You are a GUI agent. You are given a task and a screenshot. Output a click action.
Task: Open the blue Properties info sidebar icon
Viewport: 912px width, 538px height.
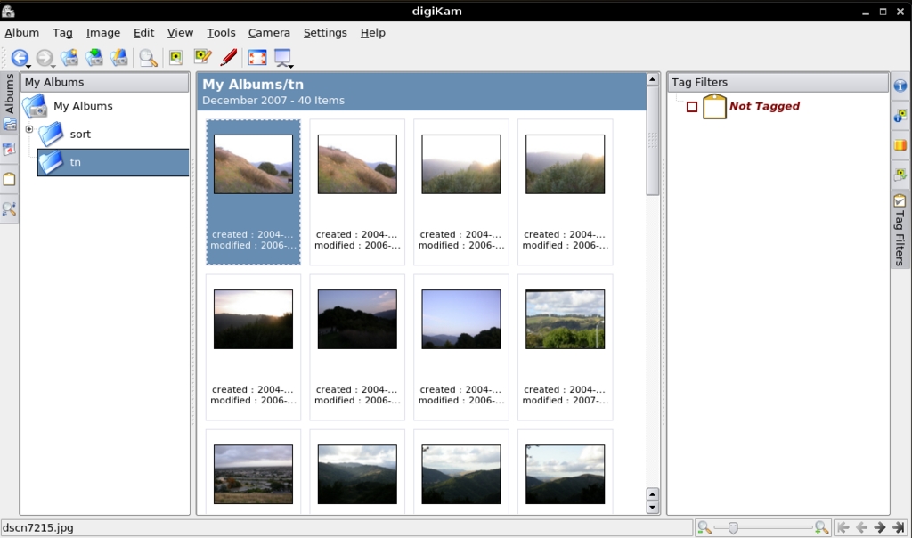(x=900, y=86)
